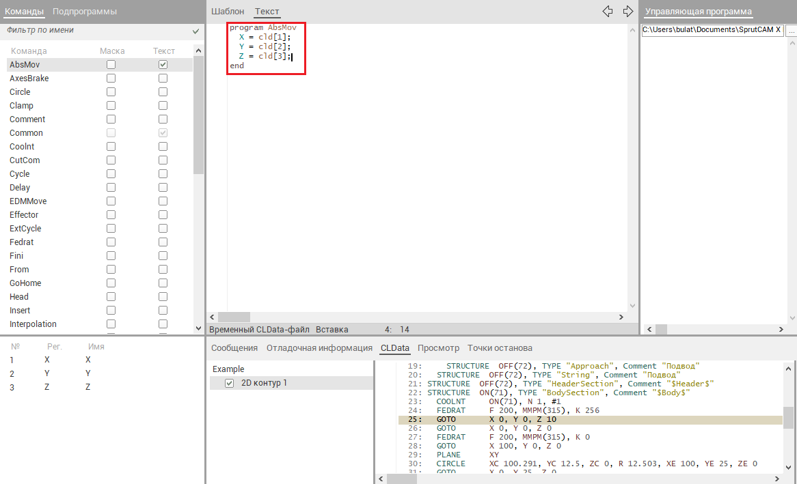This screenshot has height=484, width=797.
Task: Click the browse button next to file path
Action: point(791,31)
